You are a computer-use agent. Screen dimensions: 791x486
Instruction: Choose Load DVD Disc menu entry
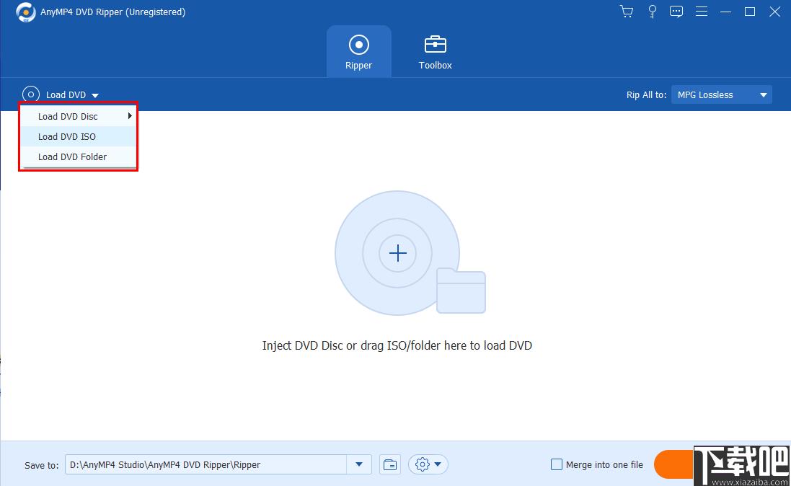(x=78, y=116)
